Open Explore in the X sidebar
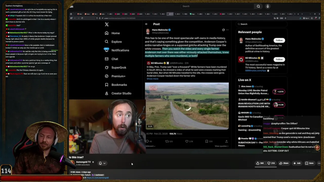 (117, 42)
